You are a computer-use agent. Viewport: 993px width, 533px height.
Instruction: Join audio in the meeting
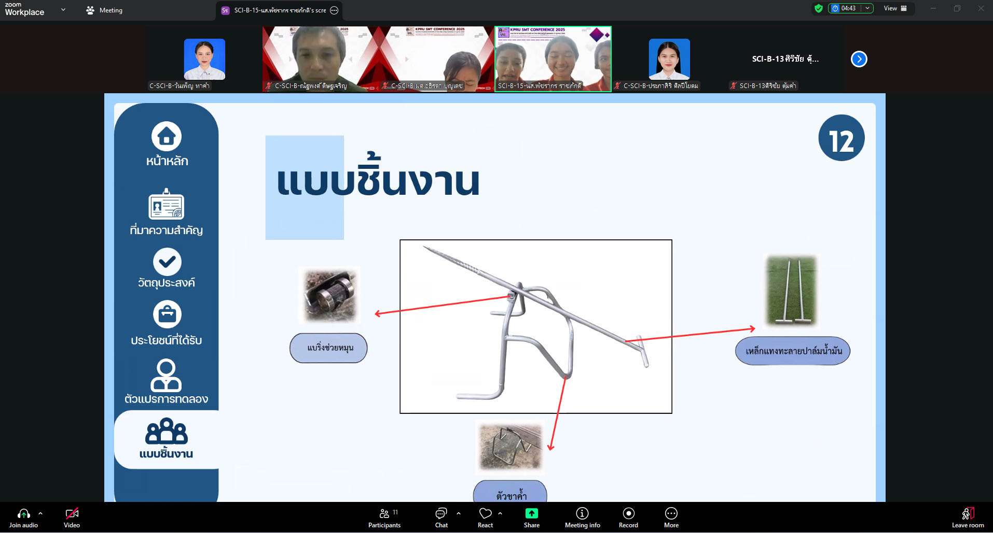[x=23, y=517]
